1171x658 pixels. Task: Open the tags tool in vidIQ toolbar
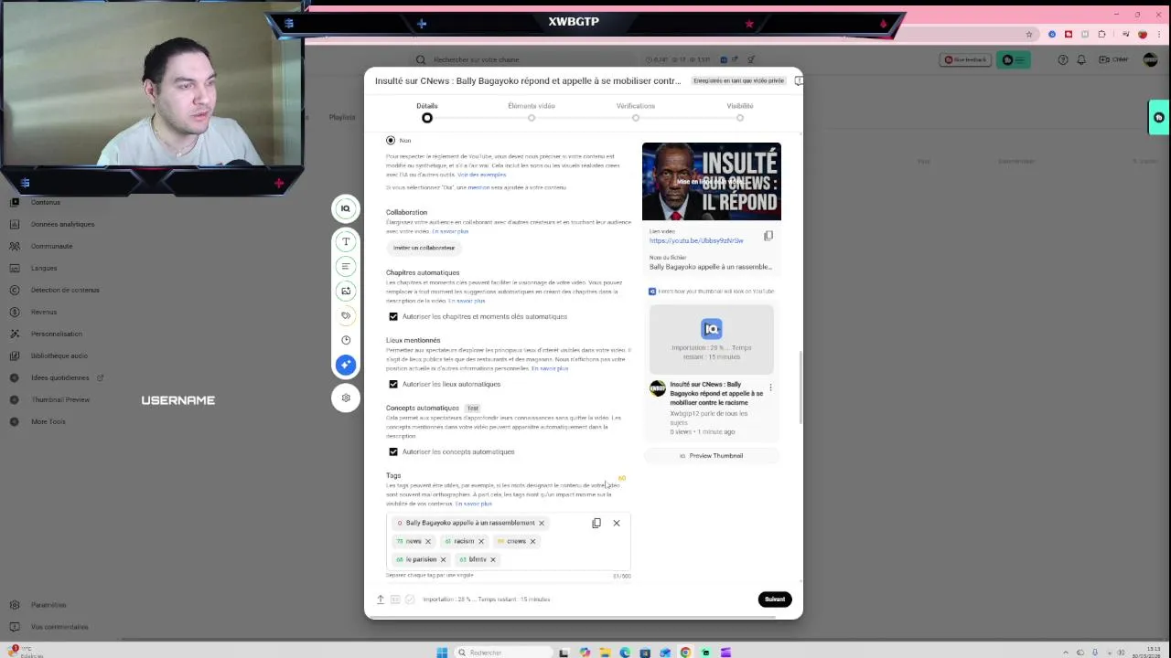point(346,315)
